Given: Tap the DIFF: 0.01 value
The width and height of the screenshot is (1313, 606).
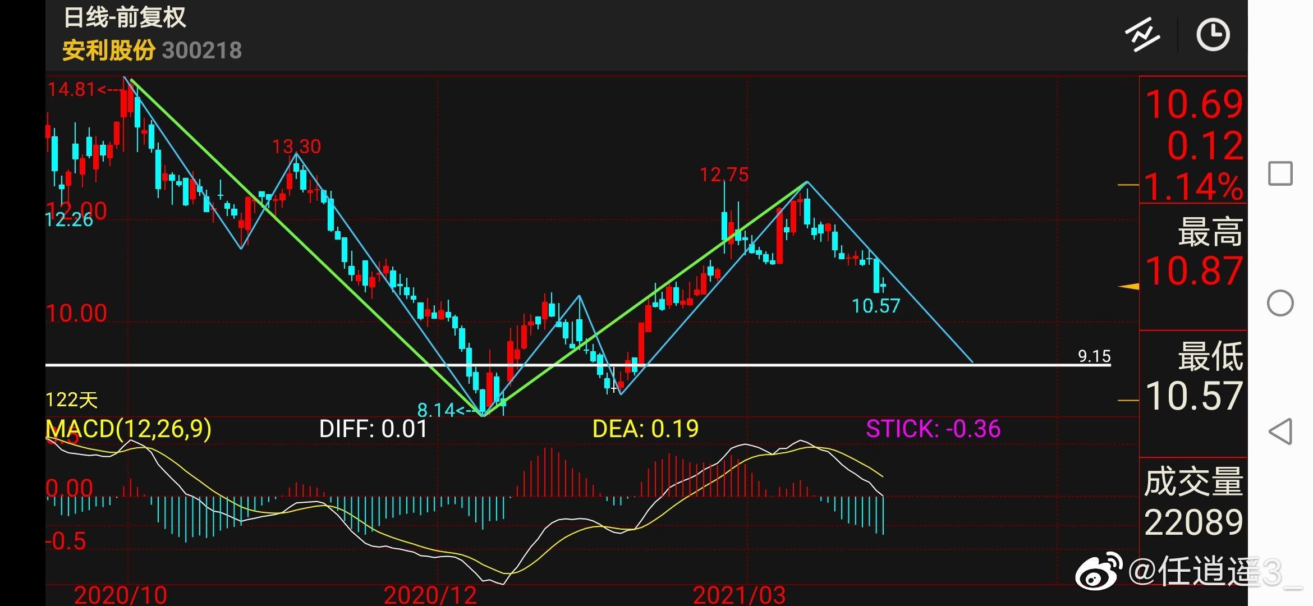Looking at the screenshot, I should pos(373,429).
